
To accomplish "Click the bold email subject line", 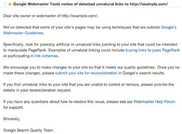I will 90,4.
